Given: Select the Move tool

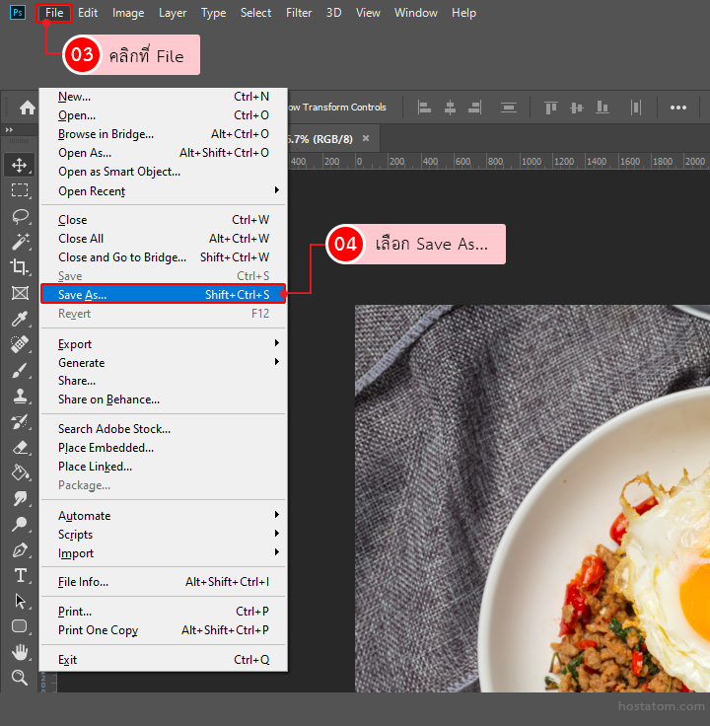Looking at the screenshot, I should tap(20, 165).
